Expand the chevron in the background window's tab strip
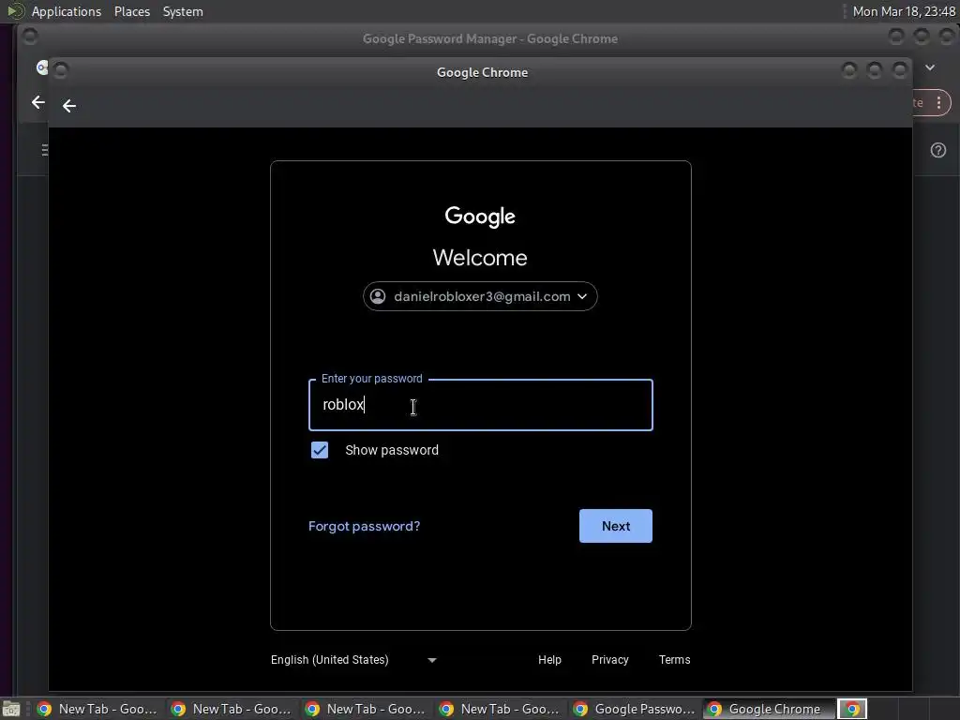Image resolution: width=960 pixels, height=720 pixels. 929,67
